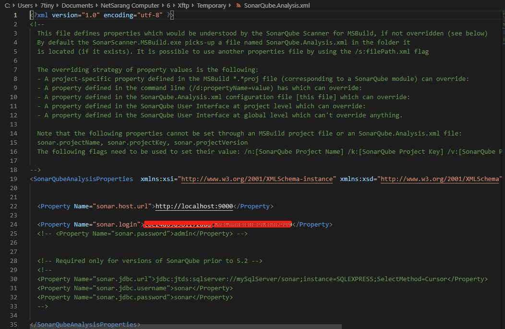505x329 pixels.
Task: Click 'sonar.jdbc.password' in line 32
Action: tap(132, 297)
